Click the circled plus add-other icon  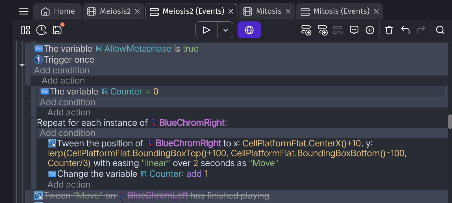370,30
